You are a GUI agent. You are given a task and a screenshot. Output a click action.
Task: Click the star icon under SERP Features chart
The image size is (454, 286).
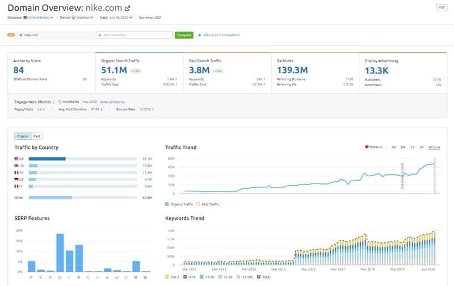click(79, 277)
